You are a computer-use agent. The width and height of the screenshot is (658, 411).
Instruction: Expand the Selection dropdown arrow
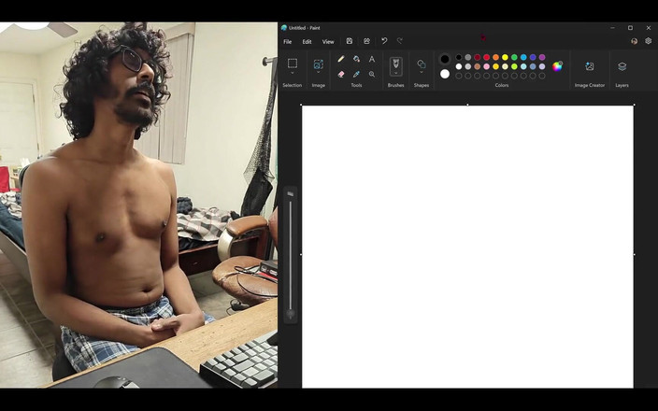click(293, 73)
